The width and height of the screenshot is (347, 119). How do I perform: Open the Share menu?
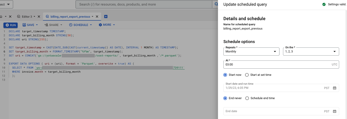point(52,25)
